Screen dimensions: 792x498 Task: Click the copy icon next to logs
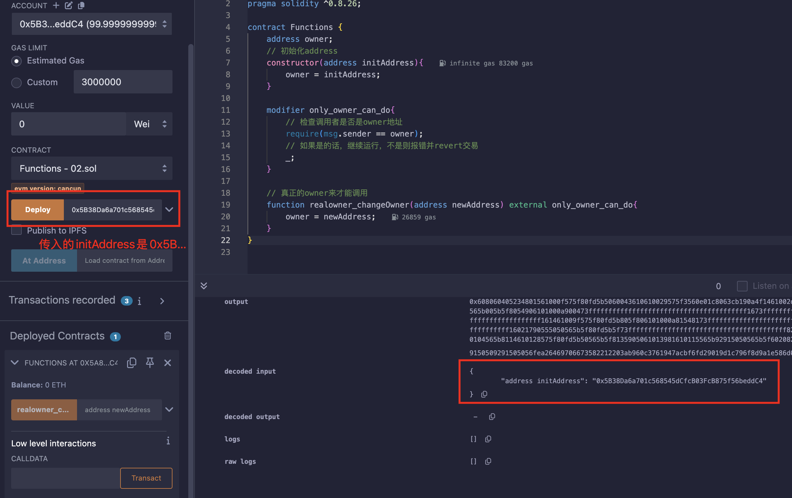click(x=487, y=439)
